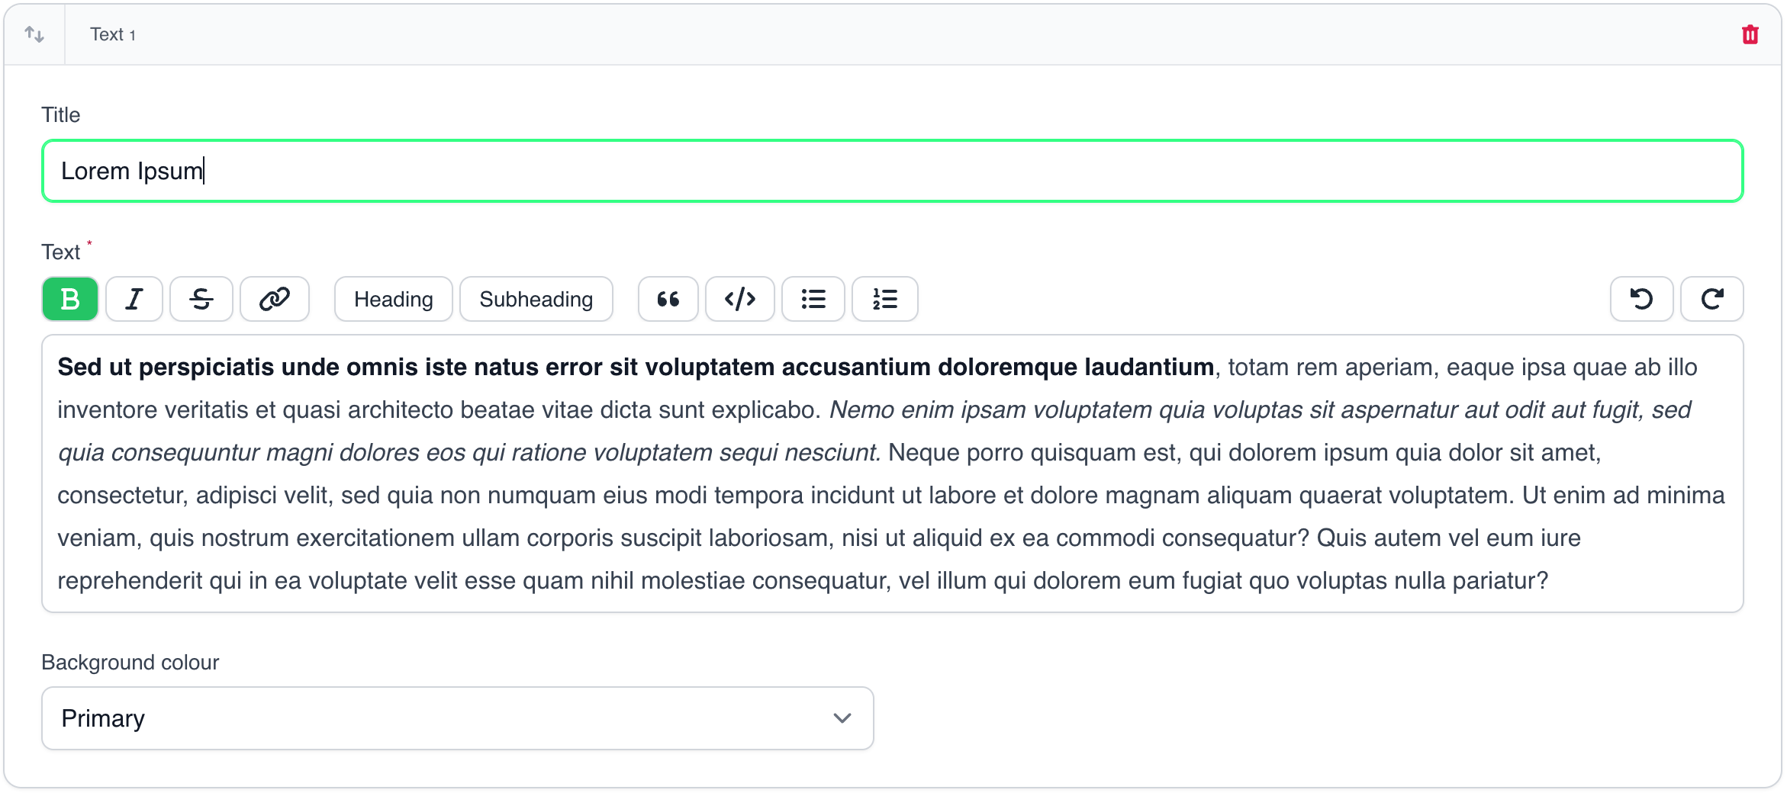This screenshot has height=793, width=1787.
Task: Click inside the rich text editor body
Action: (x=893, y=496)
